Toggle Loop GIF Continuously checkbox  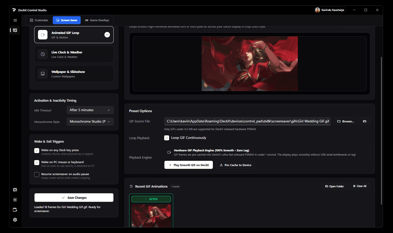point(167,138)
